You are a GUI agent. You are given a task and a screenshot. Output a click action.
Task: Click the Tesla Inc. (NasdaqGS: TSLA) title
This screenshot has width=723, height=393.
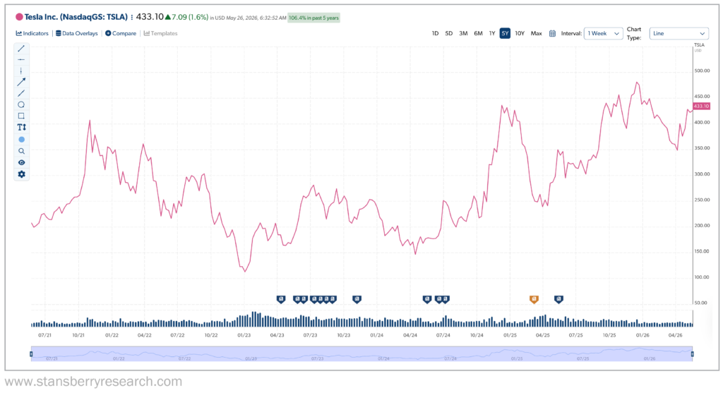click(x=76, y=17)
